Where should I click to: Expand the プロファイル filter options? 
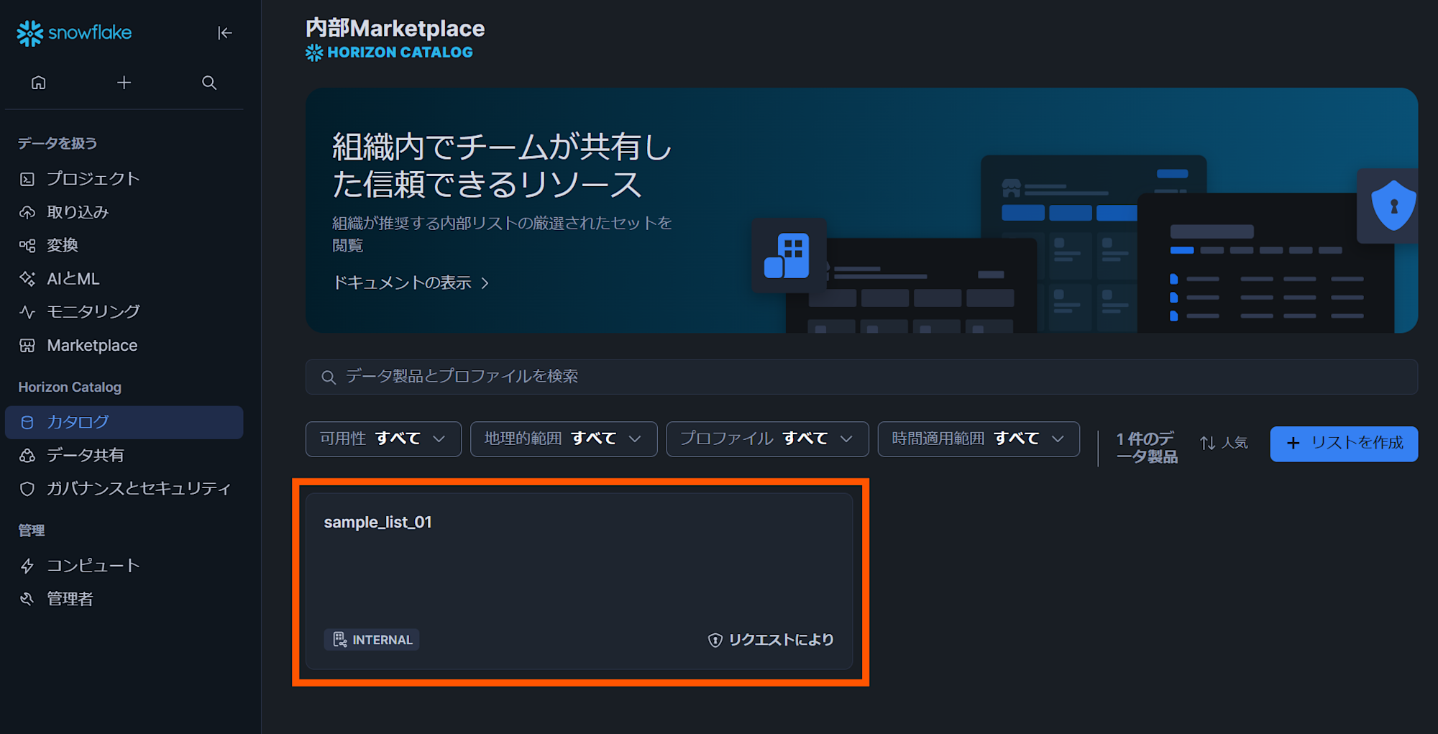[766, 439]
